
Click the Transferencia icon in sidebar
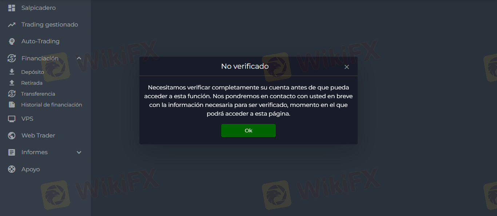click(x=12, y=94)
